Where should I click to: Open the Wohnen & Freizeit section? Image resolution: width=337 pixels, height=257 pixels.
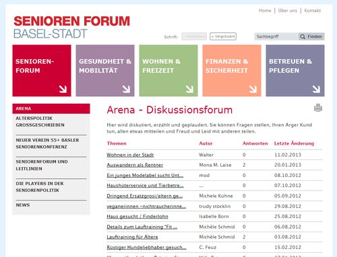coord(168,71)
